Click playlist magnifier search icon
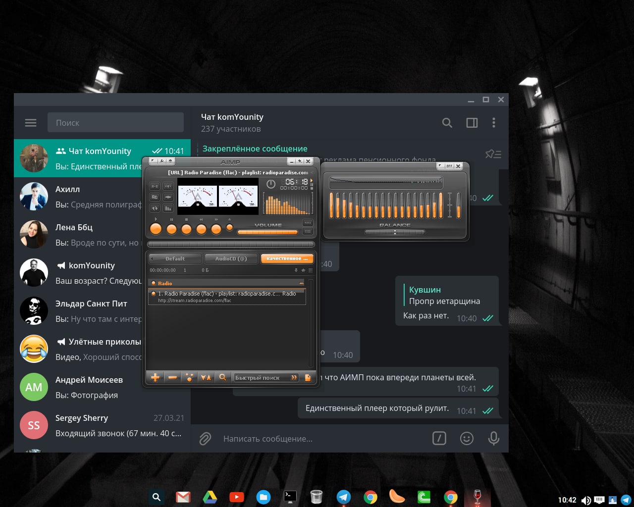The image size is (634, 507). coord(223,378)
